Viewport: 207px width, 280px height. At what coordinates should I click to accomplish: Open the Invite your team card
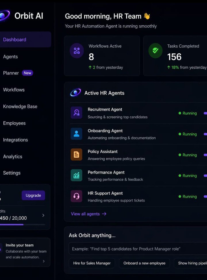[25, 252]
